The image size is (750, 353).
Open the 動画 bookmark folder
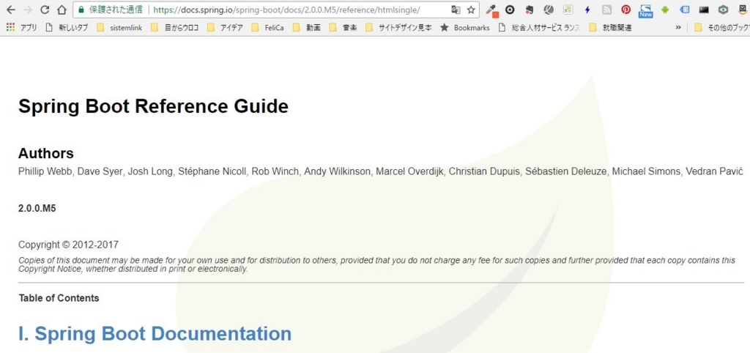click(307, 28)
